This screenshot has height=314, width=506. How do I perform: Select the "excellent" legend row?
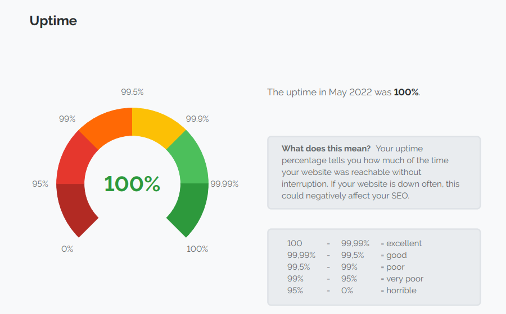point(401,243)
